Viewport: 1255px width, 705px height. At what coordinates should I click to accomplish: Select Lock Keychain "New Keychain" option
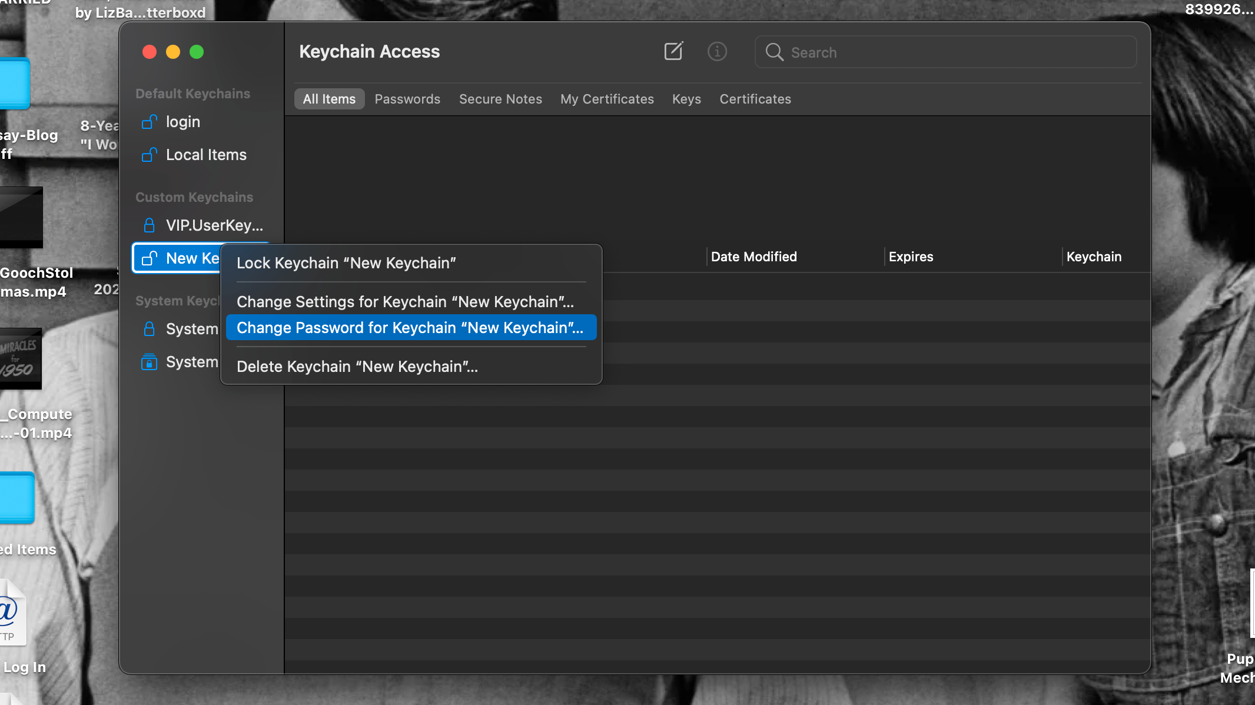[x=346, y=263]
